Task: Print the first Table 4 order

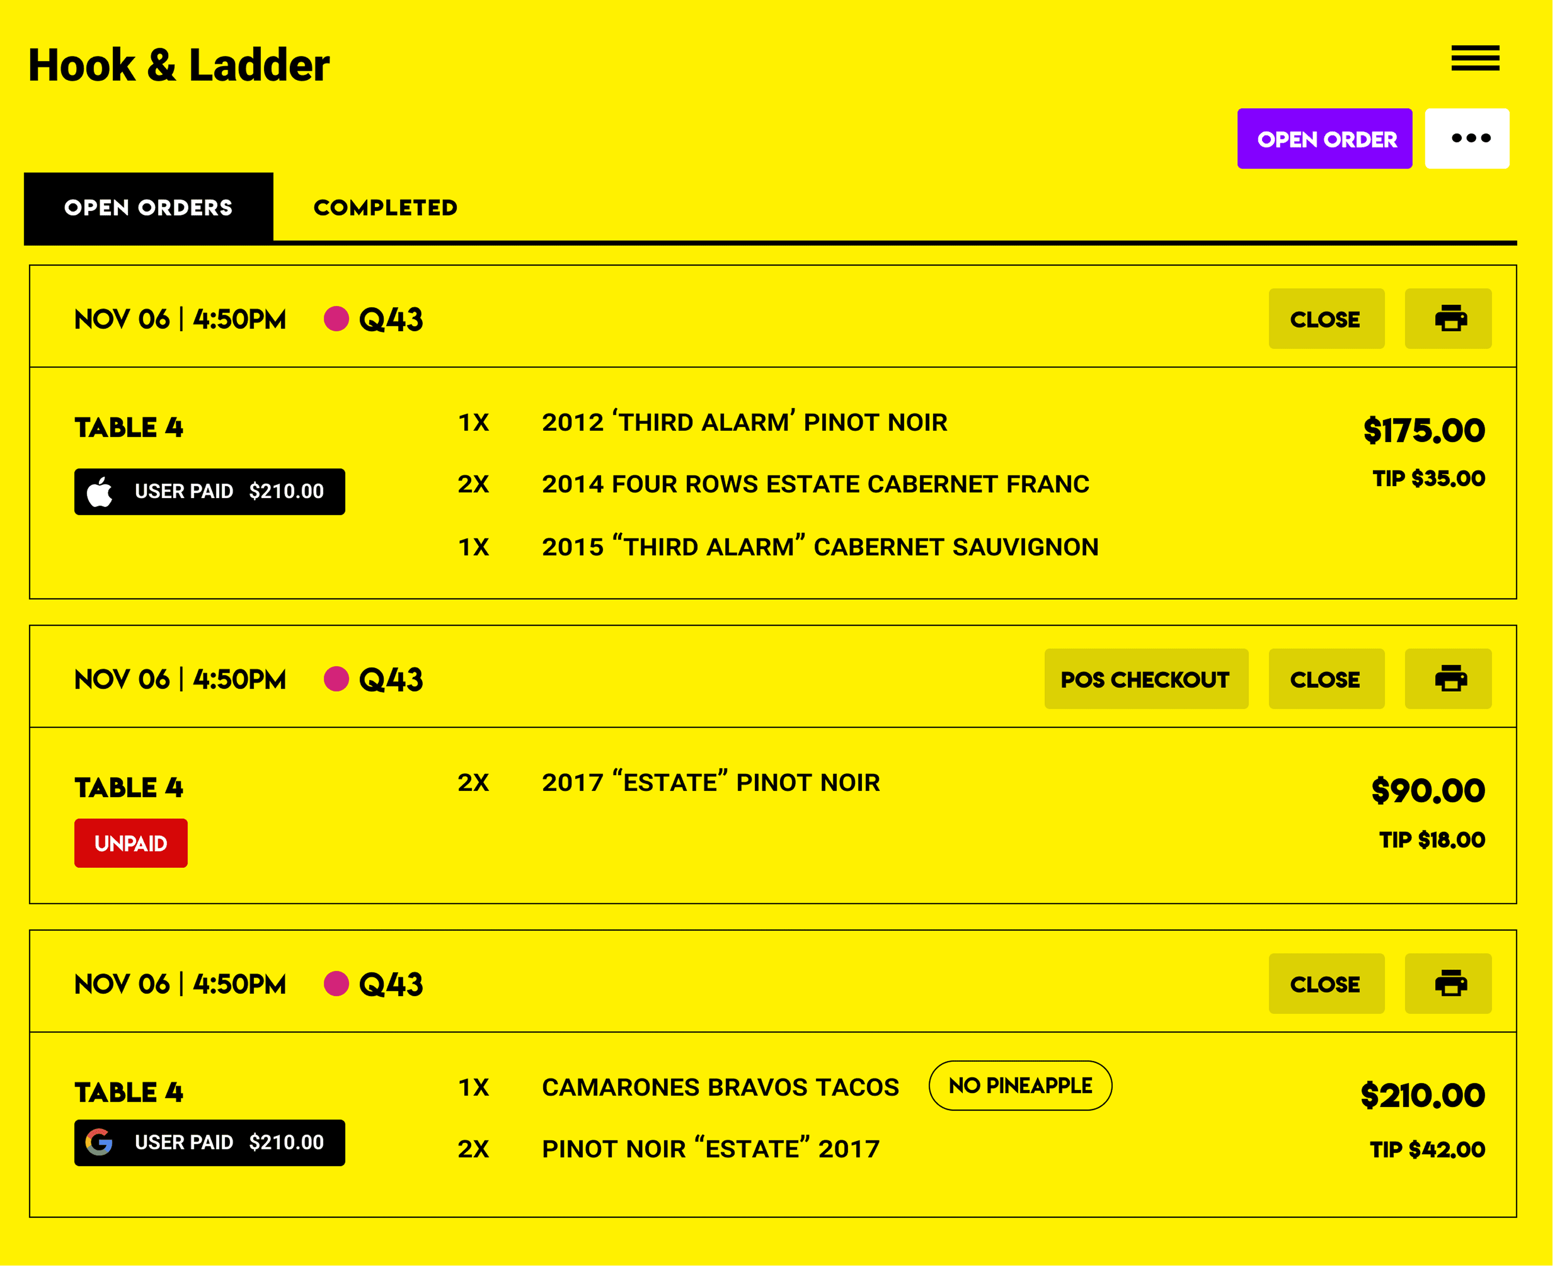Action: point(1448,319)
